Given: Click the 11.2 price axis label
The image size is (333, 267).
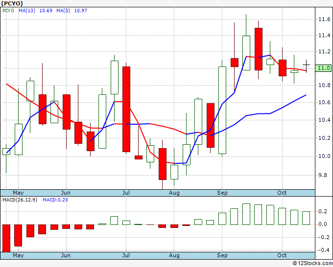Looking at the screenshot, I should click(324, 51).
